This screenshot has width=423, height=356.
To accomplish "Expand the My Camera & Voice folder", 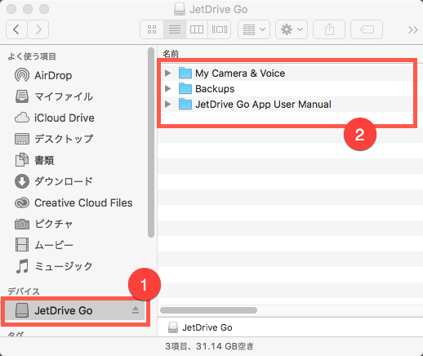I will tap(168, 73).
